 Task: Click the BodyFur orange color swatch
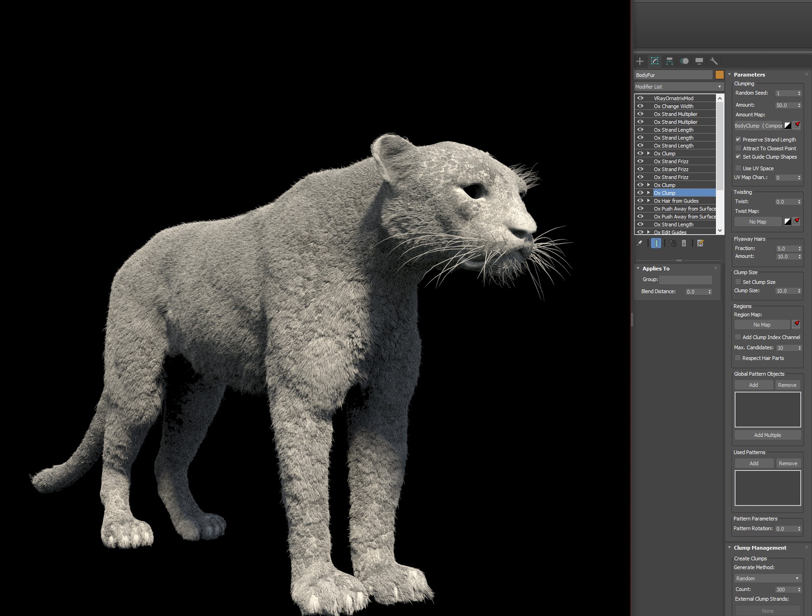pyautogui.click(x=719, y=75)
